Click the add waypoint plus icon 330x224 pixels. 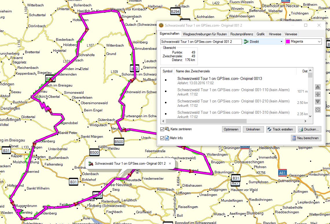(318, 94)
